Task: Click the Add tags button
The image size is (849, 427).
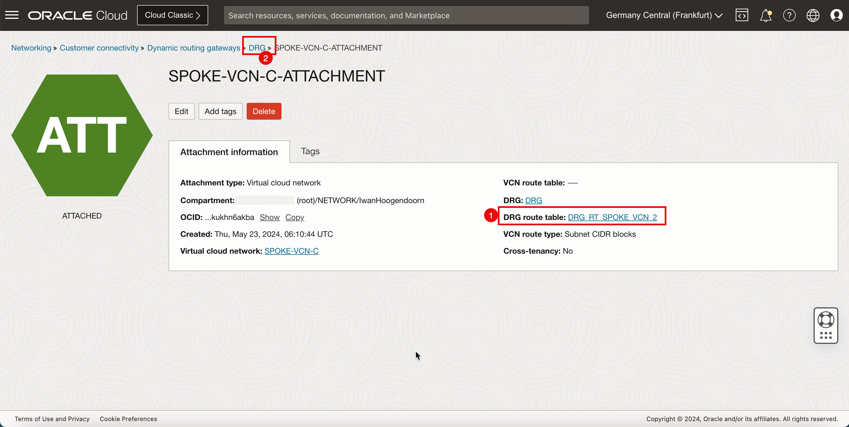Action: click(x=221, y=111)
